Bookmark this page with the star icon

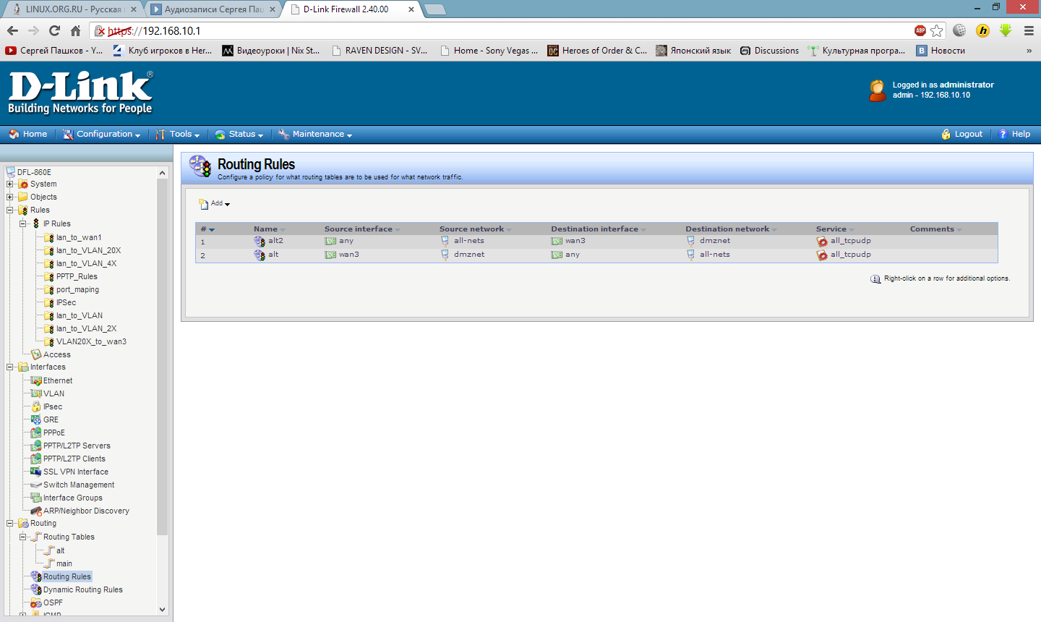pyautogui.click(x=937, y=30)
